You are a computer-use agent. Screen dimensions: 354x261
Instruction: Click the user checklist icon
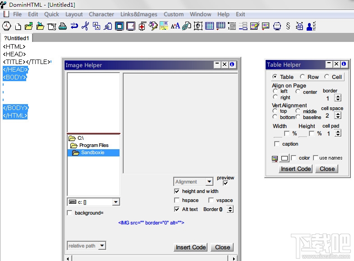[311, 26]
